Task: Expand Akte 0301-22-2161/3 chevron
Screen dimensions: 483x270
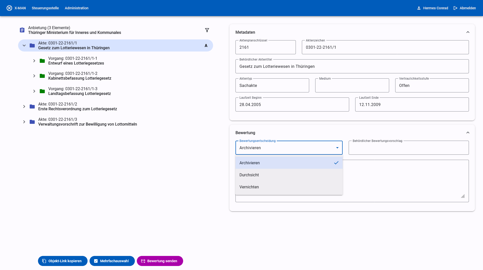Action: (24, 122)
